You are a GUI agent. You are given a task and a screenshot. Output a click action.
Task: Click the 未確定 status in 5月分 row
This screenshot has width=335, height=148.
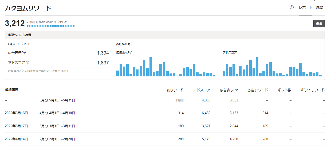(179, 101)
